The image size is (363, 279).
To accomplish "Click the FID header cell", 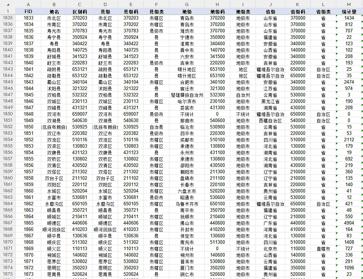I will point(28,12).
